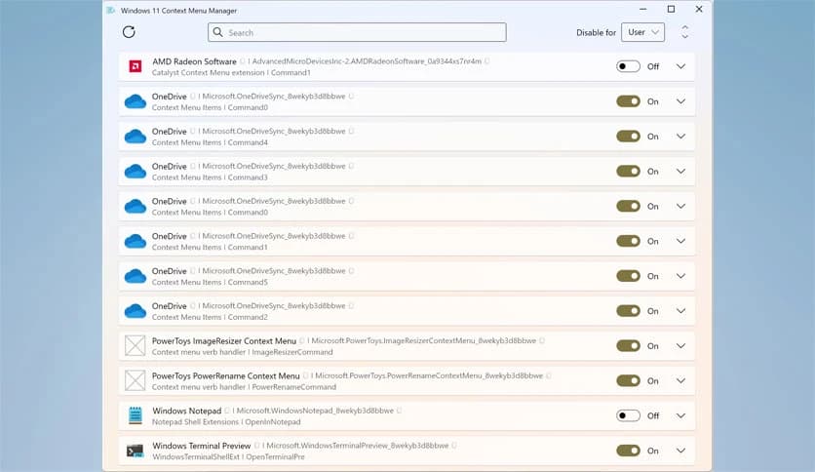The height and width of the screenshot is (472, 815).
Task: Turn off OneDrive Command3 toggle
Action: [x=628, y=171]
